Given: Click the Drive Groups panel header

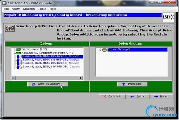Looking at the screenshot, I should tap(131, 44).
